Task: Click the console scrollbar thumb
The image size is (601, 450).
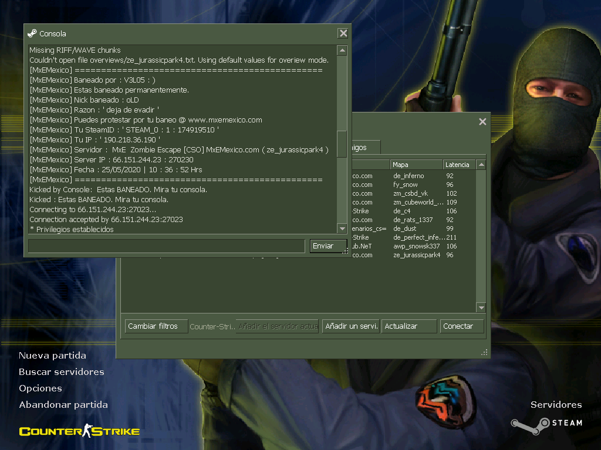Action: click(x=342, y=144)
